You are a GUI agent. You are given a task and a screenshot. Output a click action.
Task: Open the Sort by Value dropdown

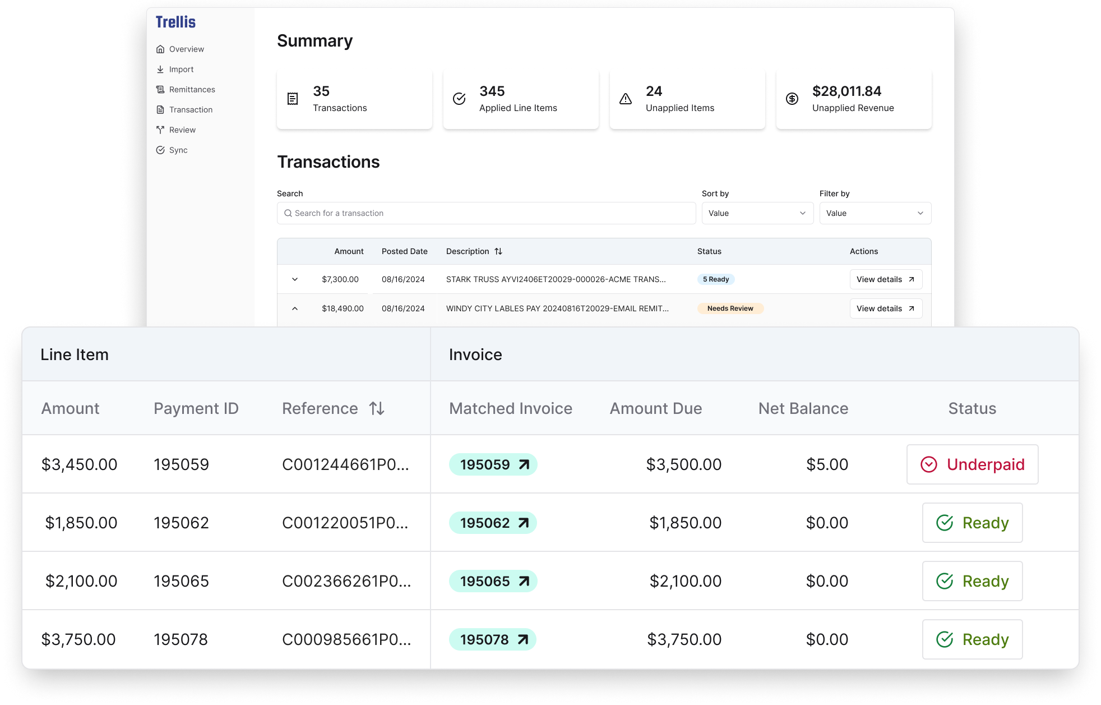point(757,214)
